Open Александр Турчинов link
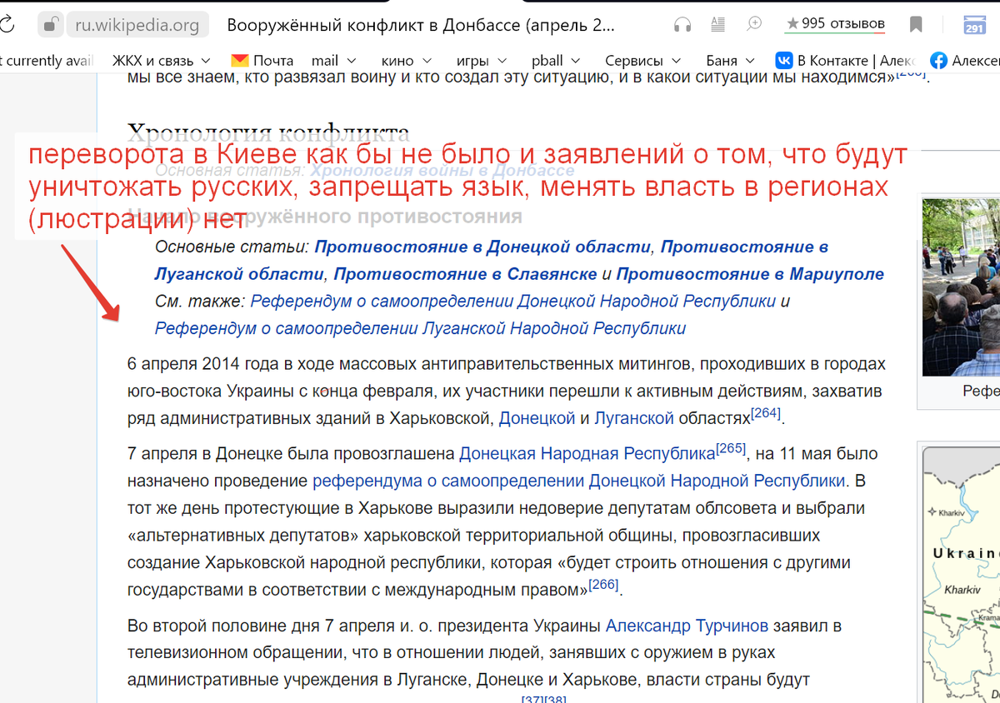The image size is (1000, 703). tap(688, 625)
